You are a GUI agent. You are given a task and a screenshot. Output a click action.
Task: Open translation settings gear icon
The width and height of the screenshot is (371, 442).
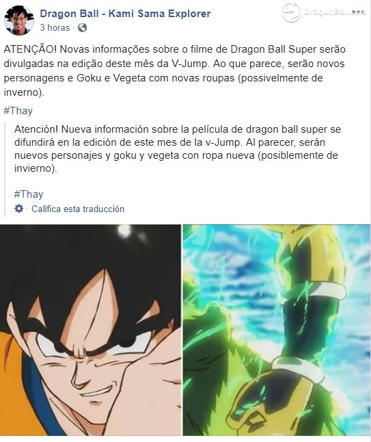point(19,209)
